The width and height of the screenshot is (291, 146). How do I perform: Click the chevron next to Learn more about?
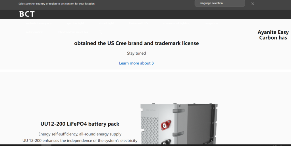click(x=153, y=63)
